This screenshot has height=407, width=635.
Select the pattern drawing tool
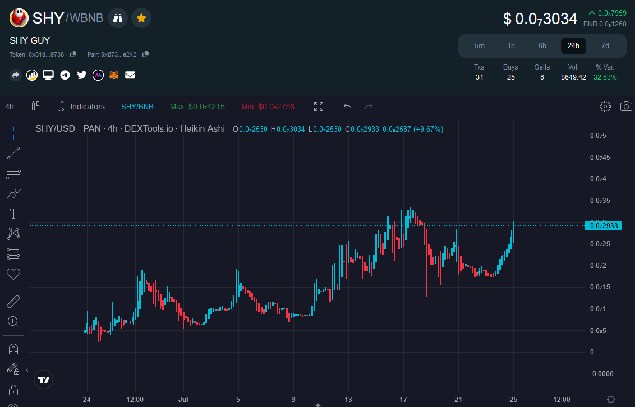(x=13, y=233)
